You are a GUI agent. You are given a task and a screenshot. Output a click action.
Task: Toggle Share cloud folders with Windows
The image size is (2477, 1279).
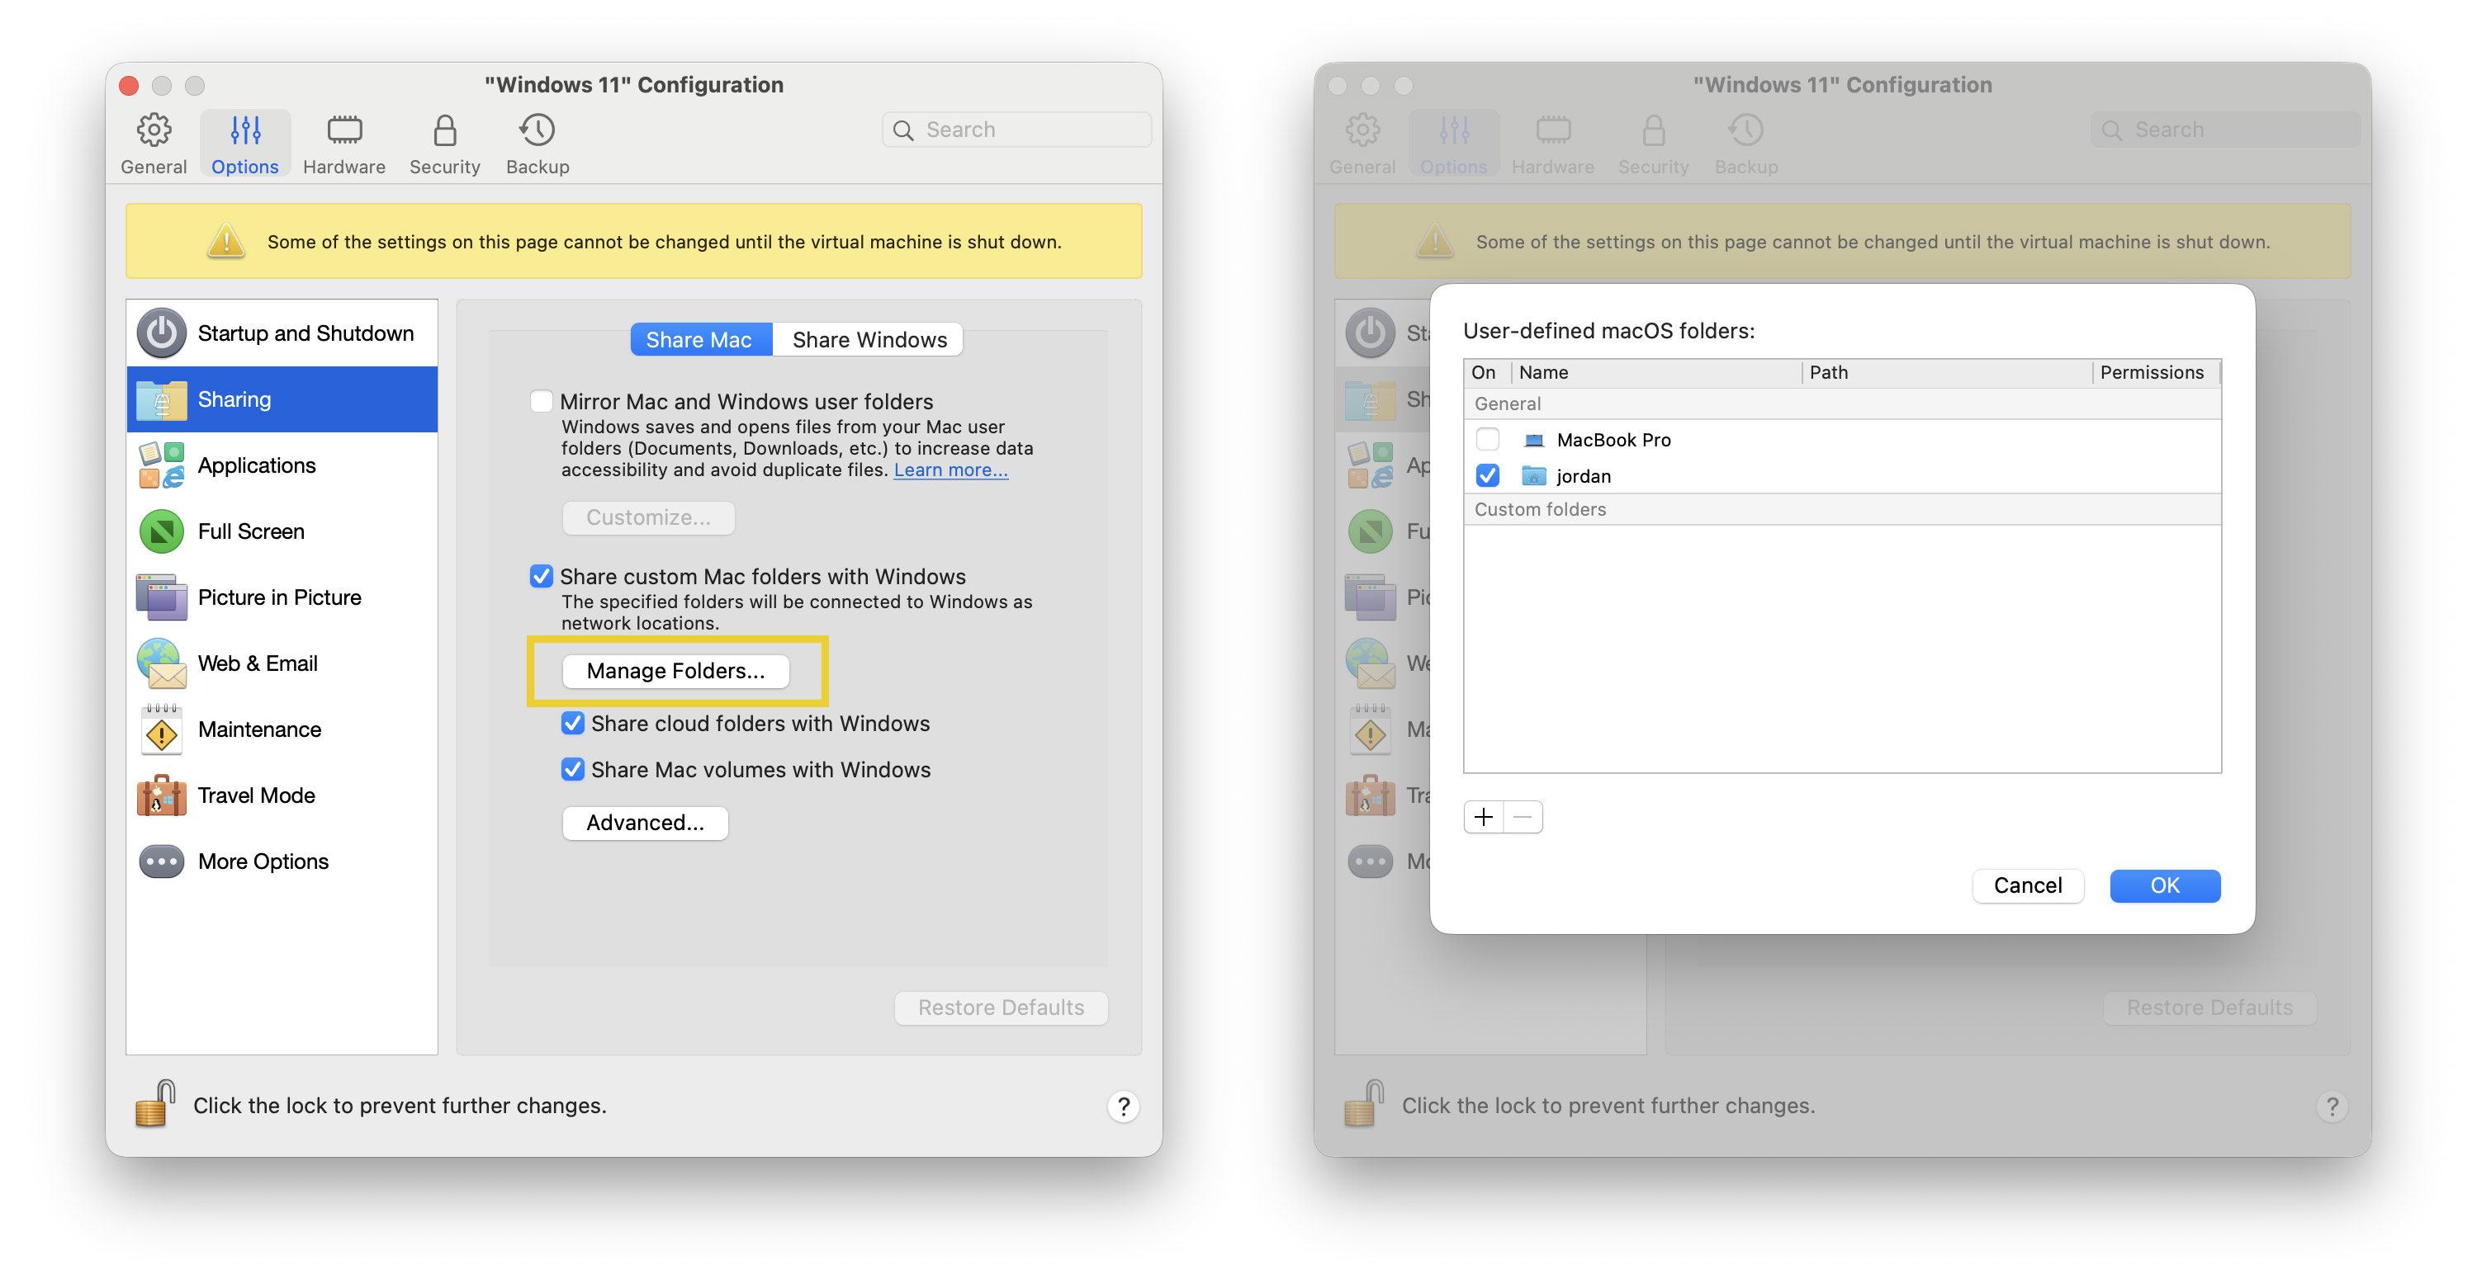tap(573, 723)
